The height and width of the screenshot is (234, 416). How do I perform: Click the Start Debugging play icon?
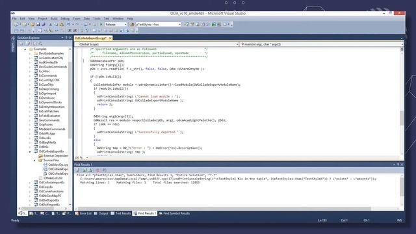click(101, 25)
